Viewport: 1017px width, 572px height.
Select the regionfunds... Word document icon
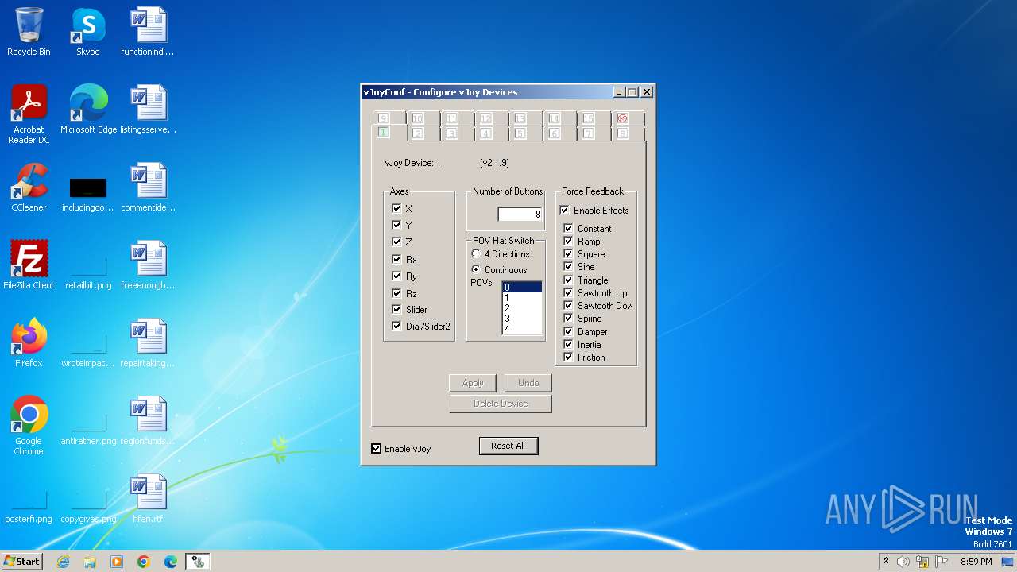click(148, 421)
